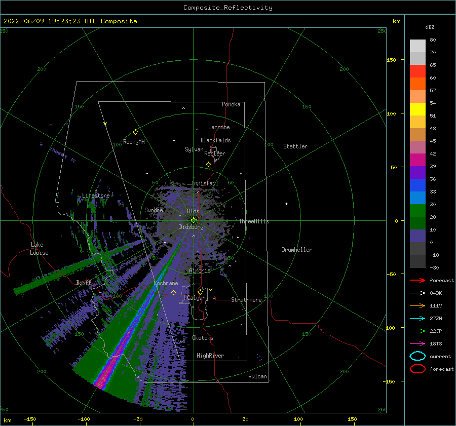
Task: Click the Calgary city label
Action: (x=198, y=298)
